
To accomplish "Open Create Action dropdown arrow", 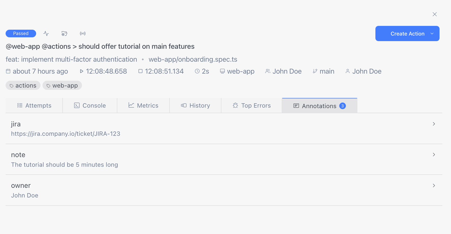I will click(432, 34).
